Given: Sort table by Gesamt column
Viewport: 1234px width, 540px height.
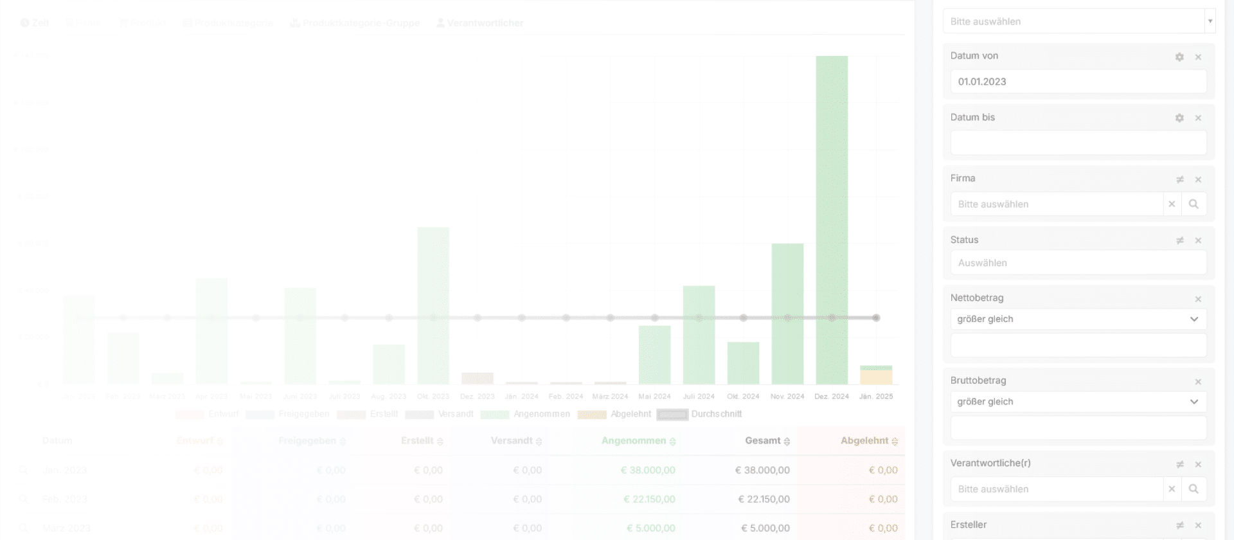Looking at the screenshot, I should (767, 441).
